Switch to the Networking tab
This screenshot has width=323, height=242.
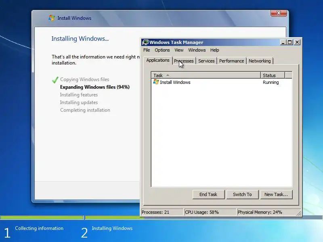coord(260,61)
